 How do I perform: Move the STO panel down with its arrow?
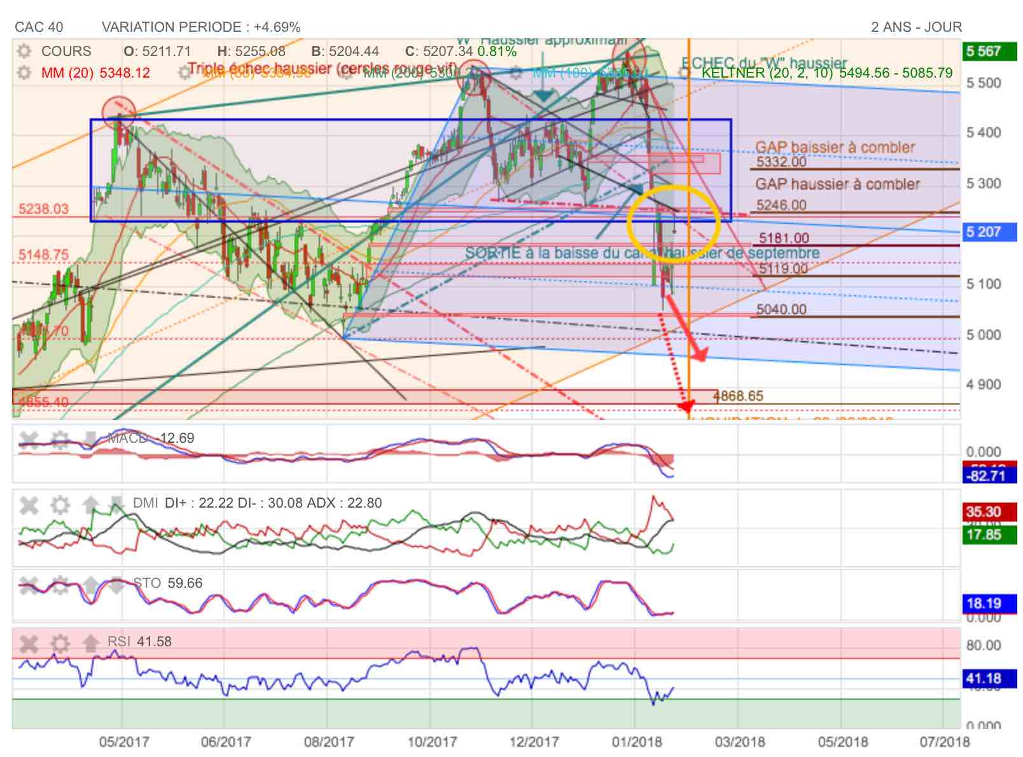pos(116,585)
